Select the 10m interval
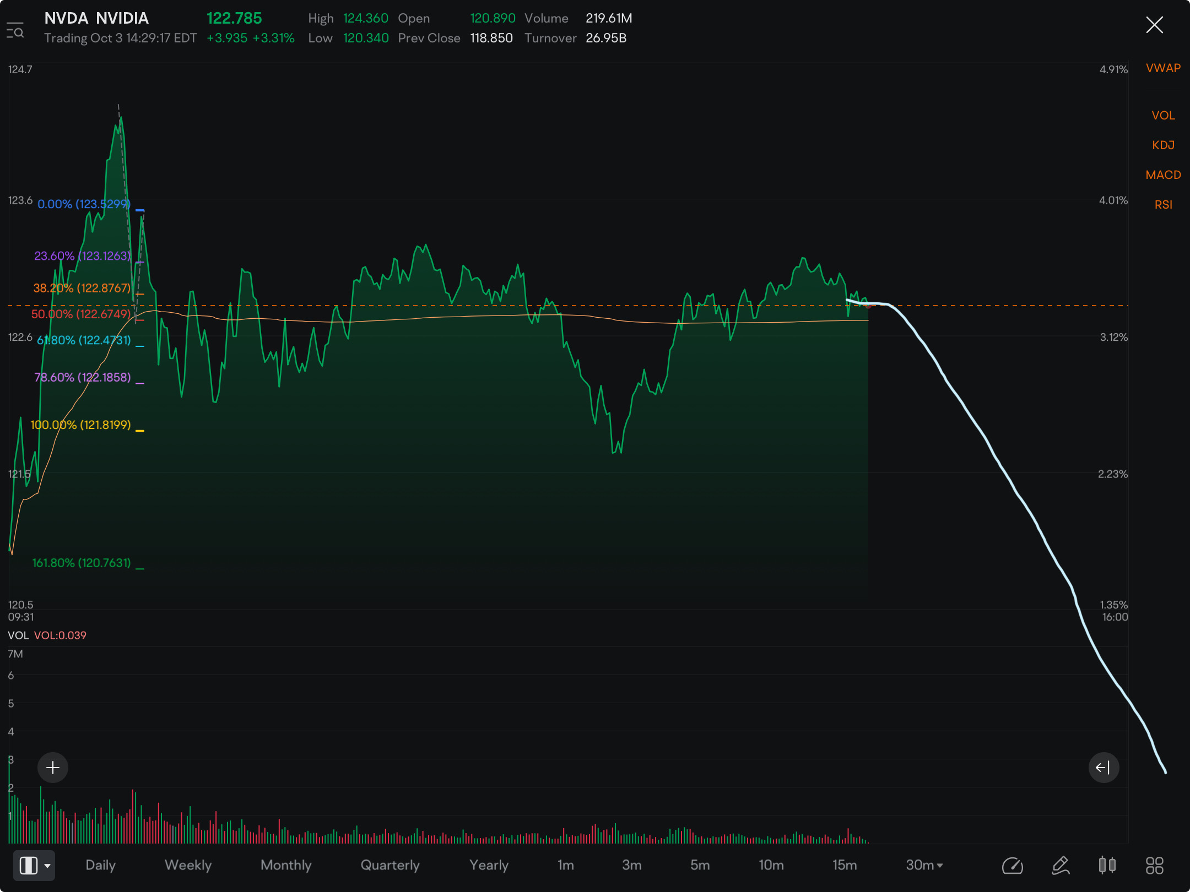This screenshot has height=892, width=1190. click(771, 865)
